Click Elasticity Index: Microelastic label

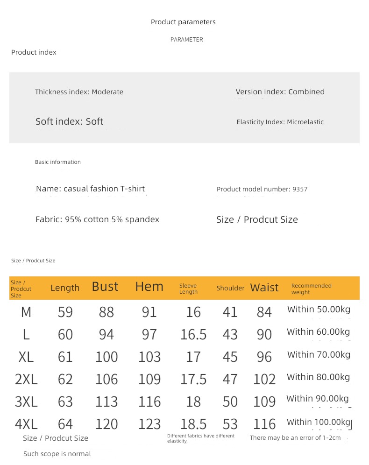[x=280, y=122]
